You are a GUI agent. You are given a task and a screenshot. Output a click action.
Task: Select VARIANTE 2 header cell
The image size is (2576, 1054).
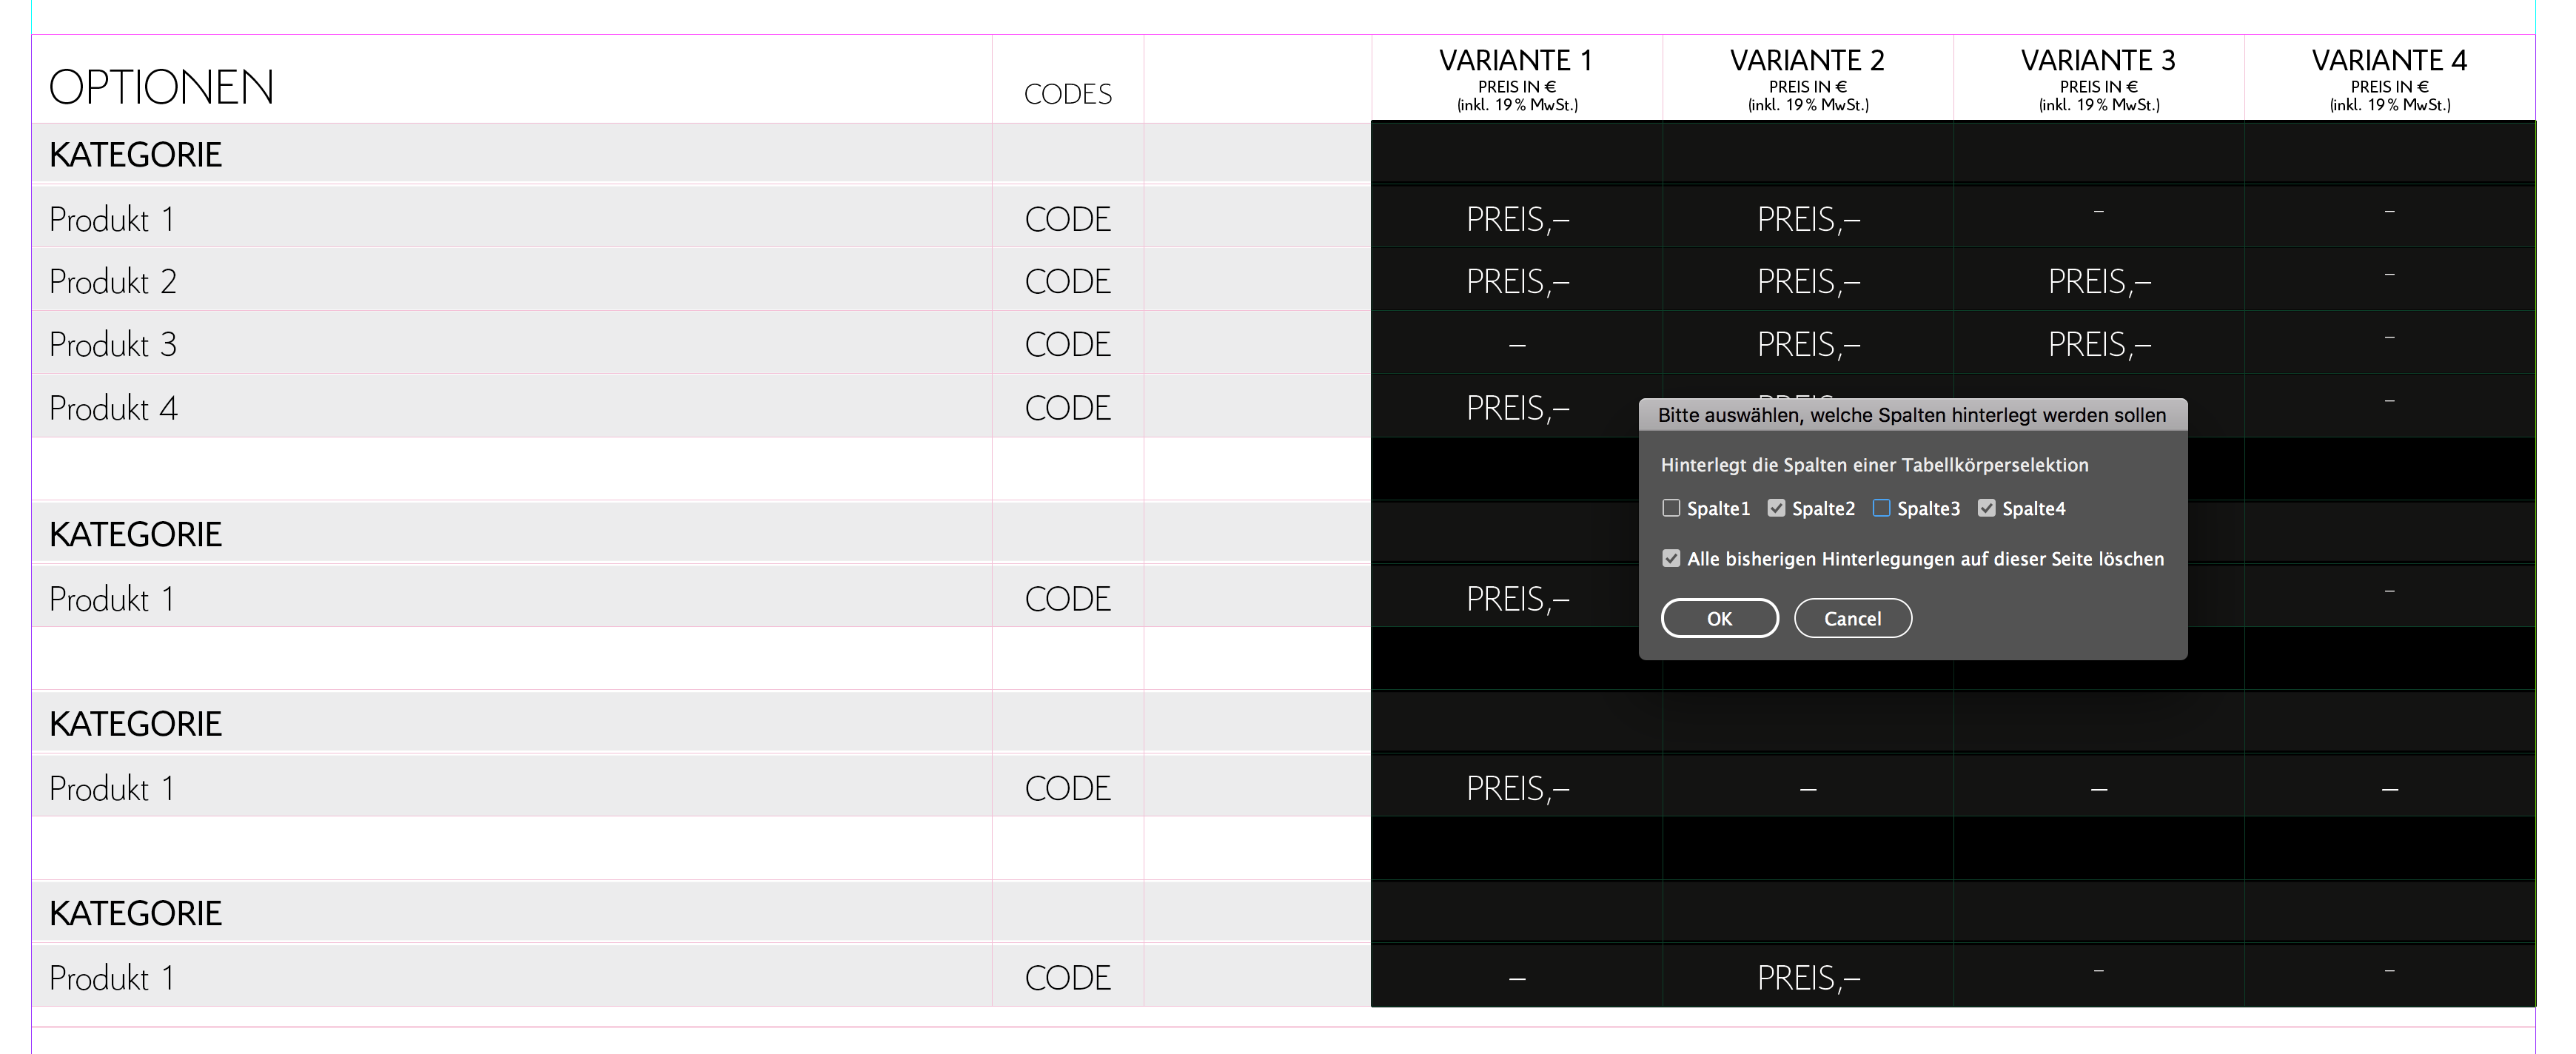coord(1808,79)
